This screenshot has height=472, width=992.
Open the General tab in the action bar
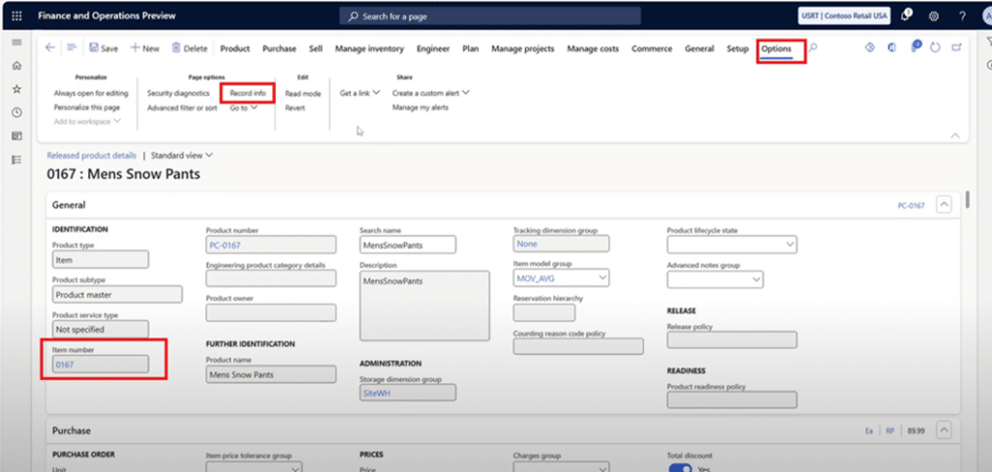coord(699,48)
